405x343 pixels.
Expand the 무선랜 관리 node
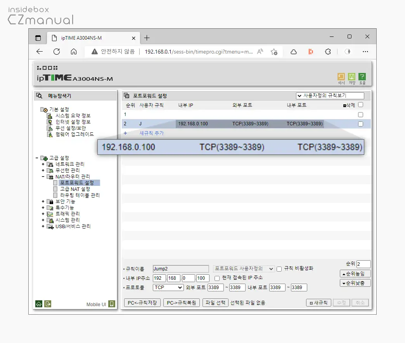(43, 170)
